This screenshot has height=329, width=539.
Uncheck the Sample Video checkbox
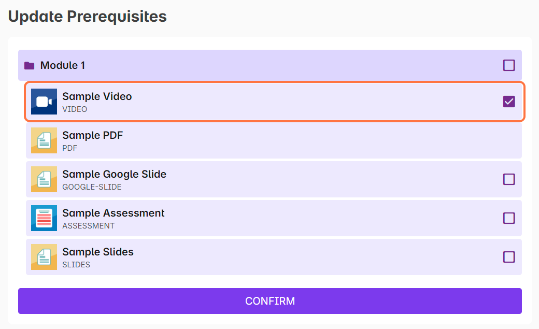(508, 102)
